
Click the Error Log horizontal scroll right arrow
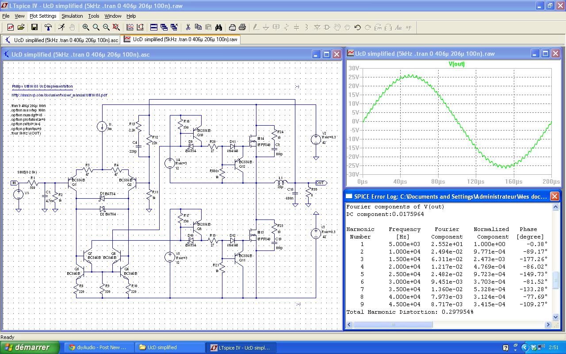[549, 324]
